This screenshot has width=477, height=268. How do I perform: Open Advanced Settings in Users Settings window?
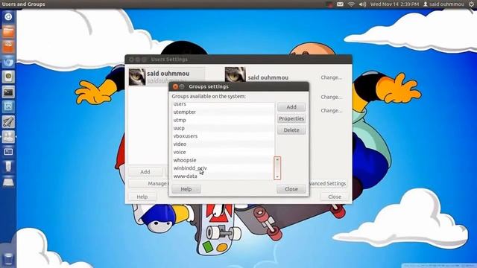pyautogui.click(x=328, y=184)
